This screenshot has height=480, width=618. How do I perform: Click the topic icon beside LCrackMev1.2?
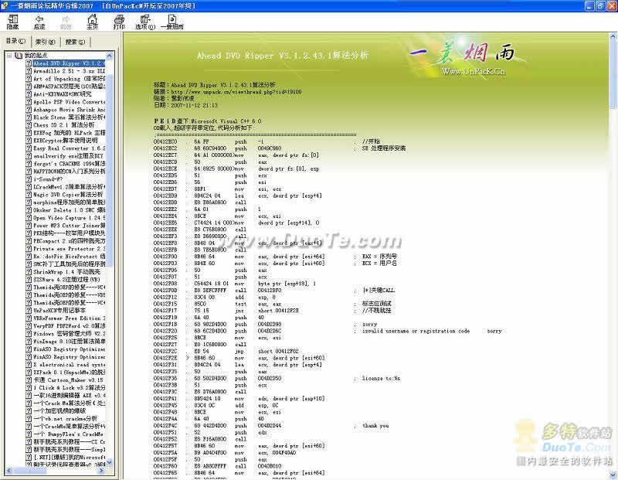coord(29,187)
